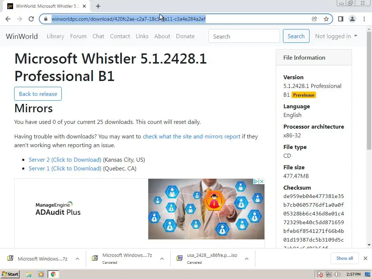Close the WinWorld tab
372x279 pixels.
tap(84, 6)
